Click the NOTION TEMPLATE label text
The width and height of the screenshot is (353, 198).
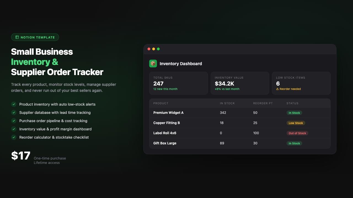tap(38, 37)
